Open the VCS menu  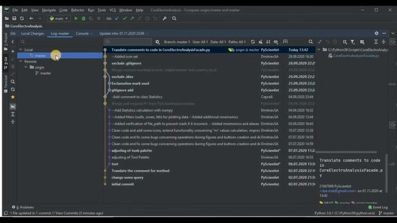click(x=112, y=10)
